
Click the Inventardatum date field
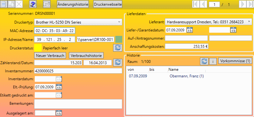point(45,79)
